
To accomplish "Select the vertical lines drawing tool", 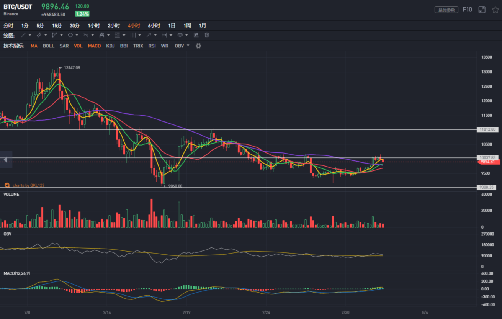I will 133,35.
